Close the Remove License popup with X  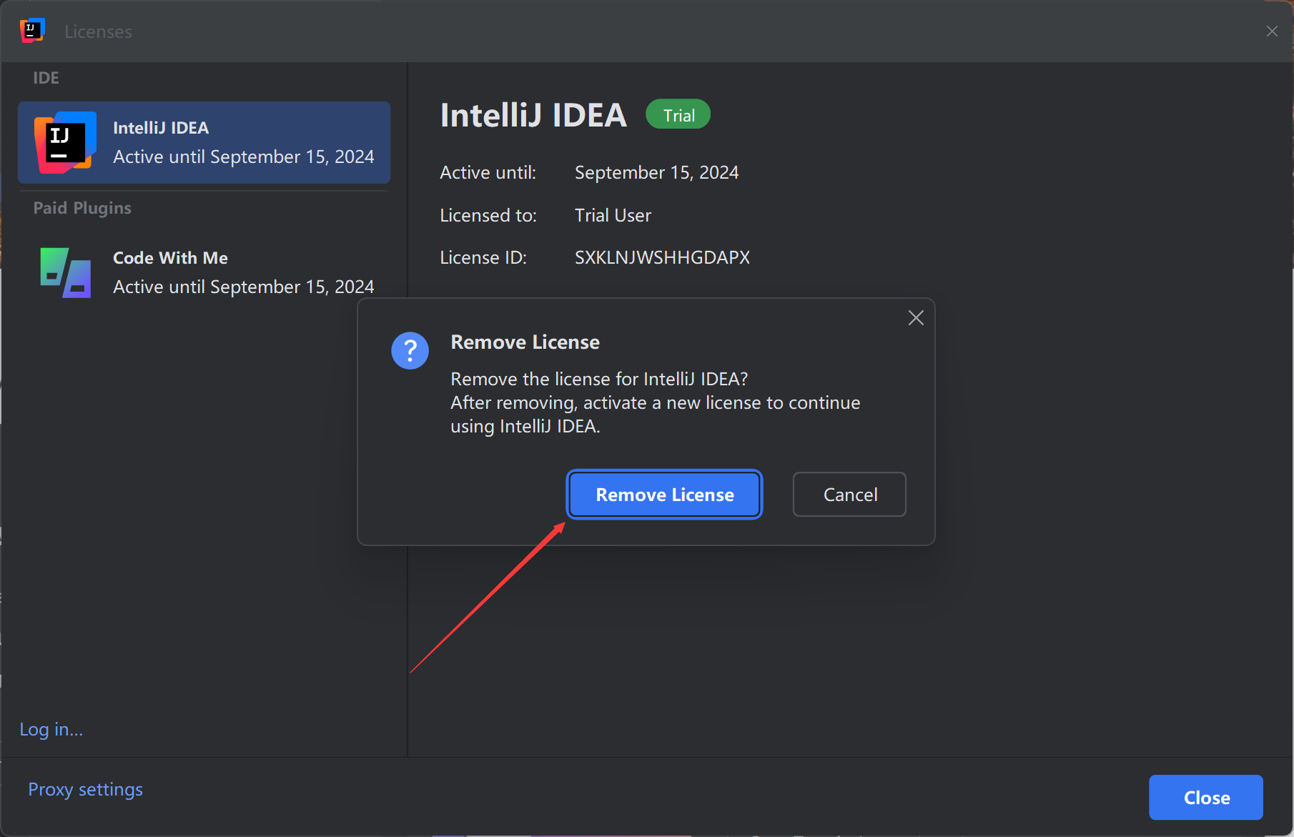pos(916,318)
